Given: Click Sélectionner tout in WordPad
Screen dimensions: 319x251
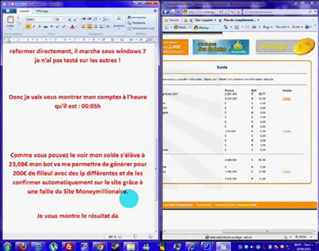Looking at the screenshot, I should pos(141,28).
